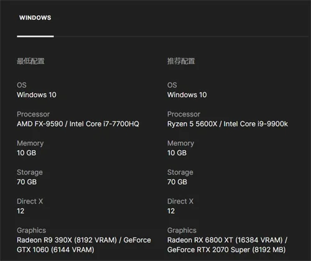
Task: Click GTX 1060 (6144 VRAM) line
Action: [x=55, y=250]
